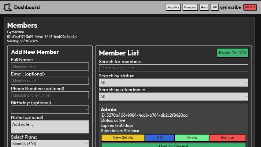Mark Admin as attended
This screenshot has height=147, width=261.
coord(174,145)
